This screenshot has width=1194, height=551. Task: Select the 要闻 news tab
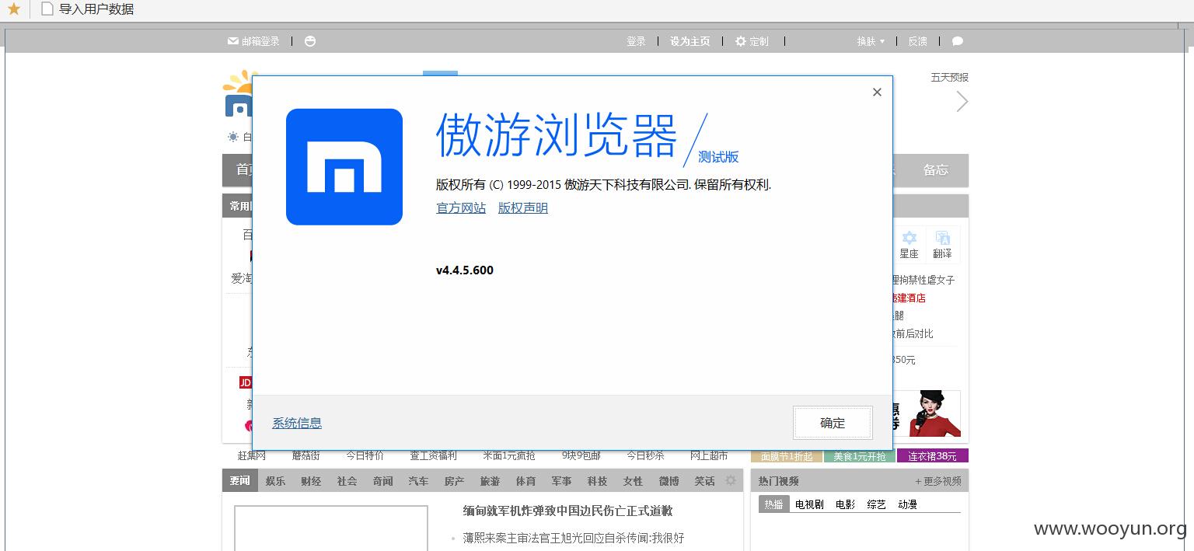(239, 481)
